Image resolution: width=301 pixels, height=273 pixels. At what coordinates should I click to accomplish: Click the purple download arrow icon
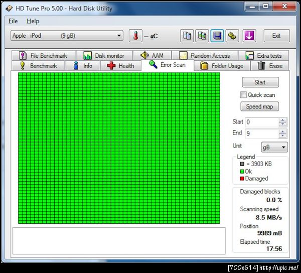(249, 36)
